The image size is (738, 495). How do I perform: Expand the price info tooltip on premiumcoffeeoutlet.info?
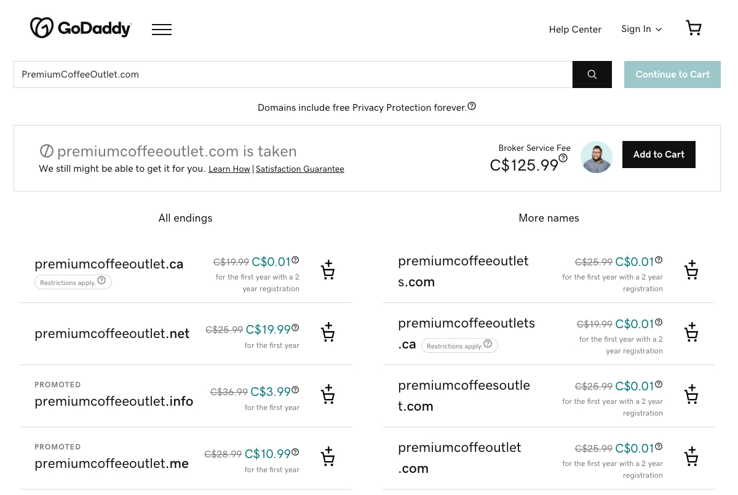tap(295, 390)
